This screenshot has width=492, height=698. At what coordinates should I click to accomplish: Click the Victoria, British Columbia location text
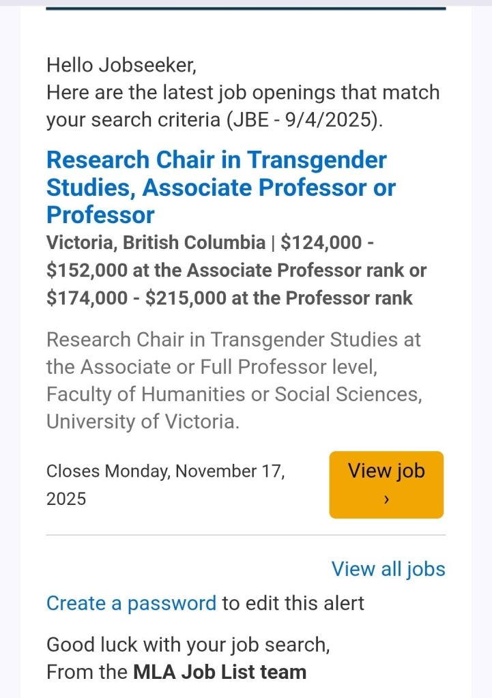[x=156, y=243]
